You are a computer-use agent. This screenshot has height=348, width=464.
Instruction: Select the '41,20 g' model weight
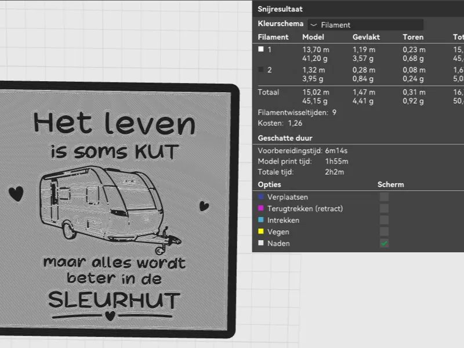click(x=315, y=59)
